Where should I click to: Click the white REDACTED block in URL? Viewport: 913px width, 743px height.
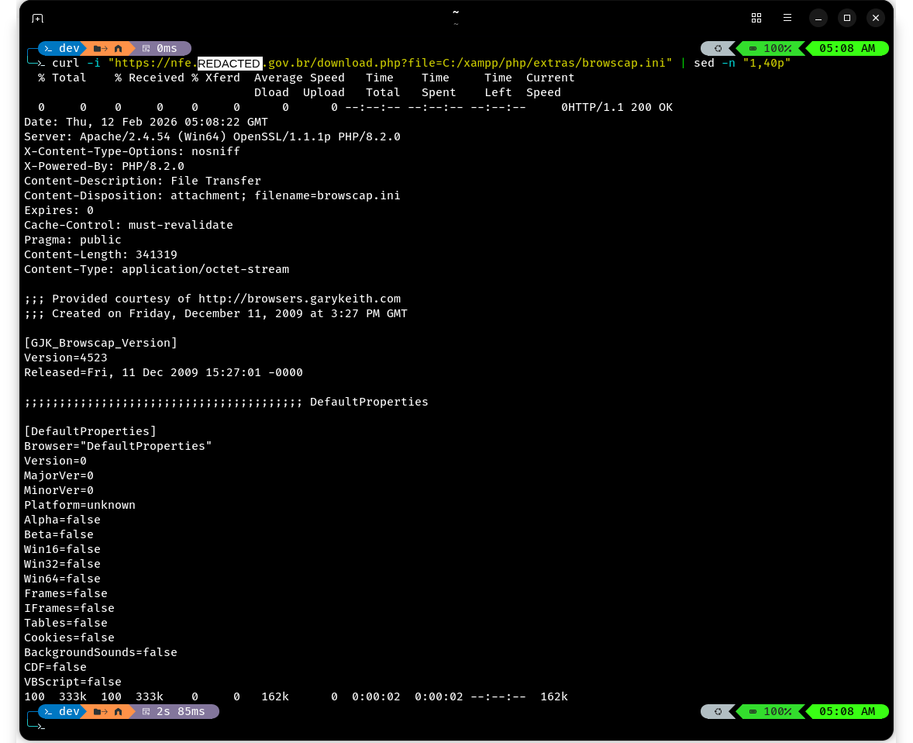coord(230,63)
